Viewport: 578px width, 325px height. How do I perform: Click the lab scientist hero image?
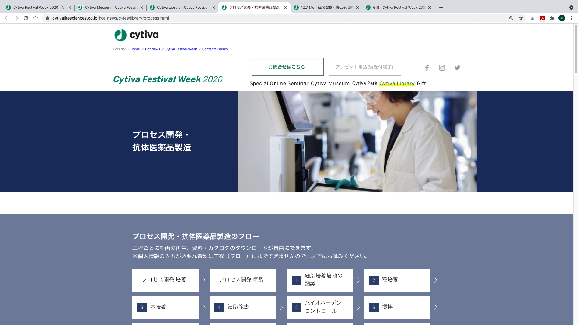(x=357, y=142)
